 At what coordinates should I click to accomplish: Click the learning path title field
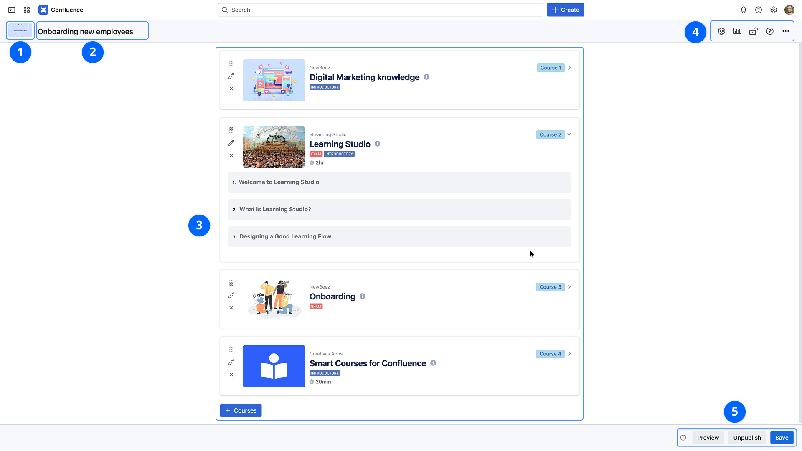click(92, 31)
